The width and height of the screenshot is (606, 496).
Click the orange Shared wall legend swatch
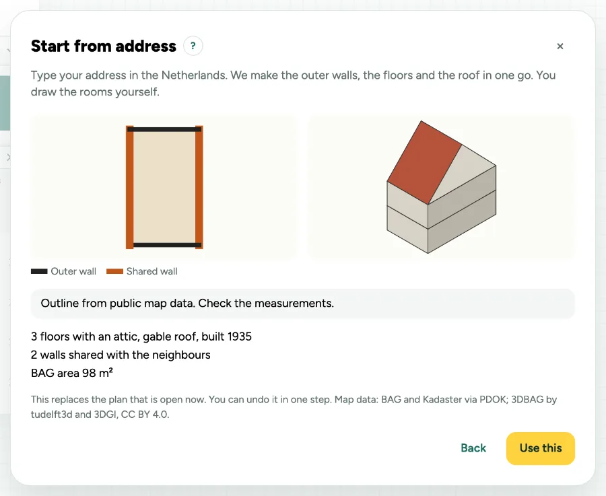coord(114,271)
